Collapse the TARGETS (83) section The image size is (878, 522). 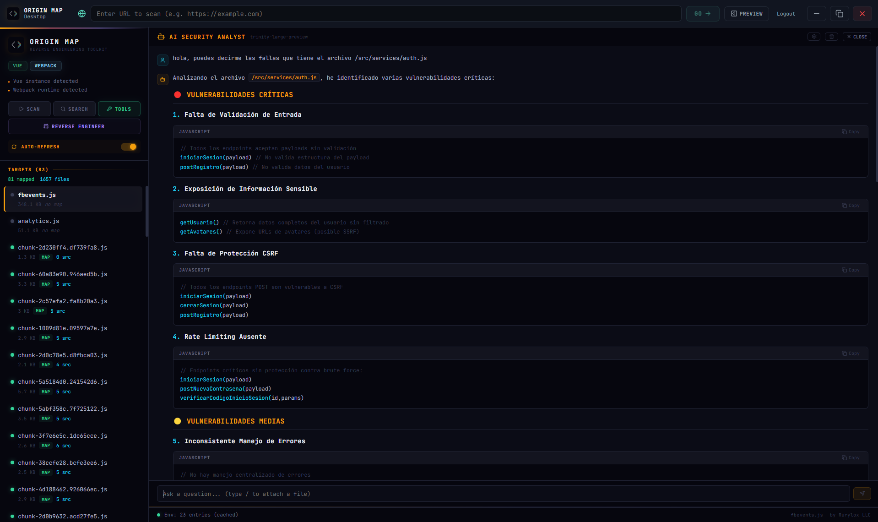(27, 169)
